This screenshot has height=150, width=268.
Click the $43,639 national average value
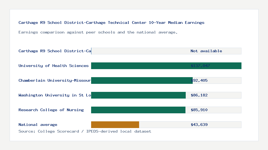(199, 125)
